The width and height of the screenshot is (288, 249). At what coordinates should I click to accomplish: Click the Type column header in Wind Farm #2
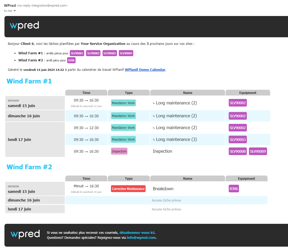pyautogui.click(x=129, y=178)
